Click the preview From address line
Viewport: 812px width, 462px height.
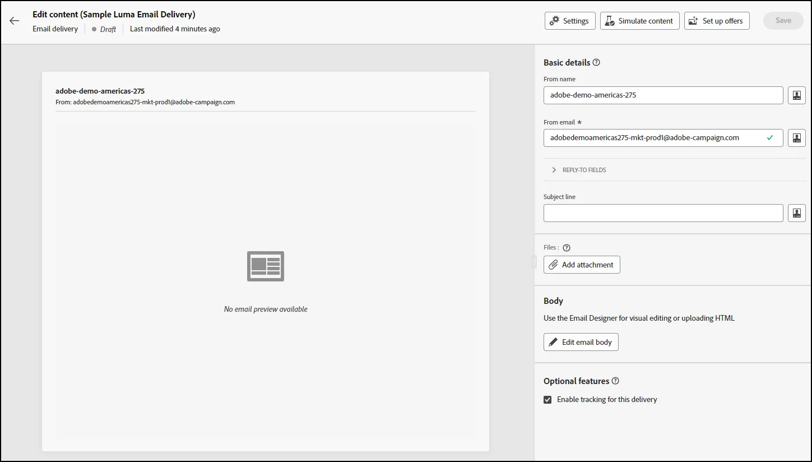tap(145, 102)
